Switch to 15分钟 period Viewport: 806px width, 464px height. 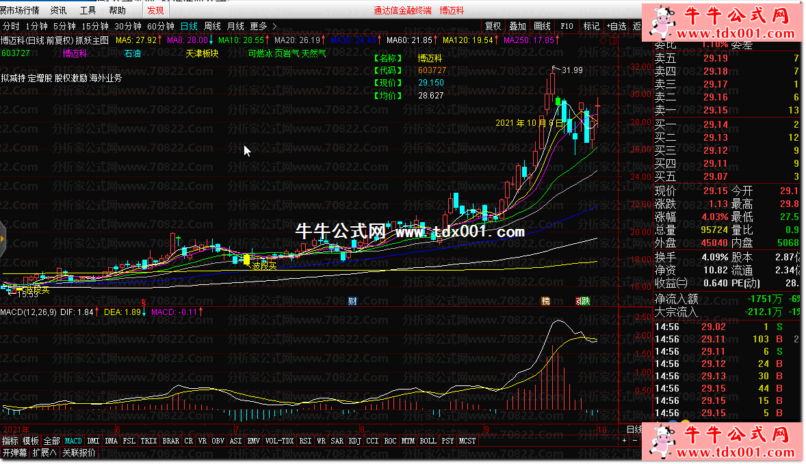coord(95,26)
